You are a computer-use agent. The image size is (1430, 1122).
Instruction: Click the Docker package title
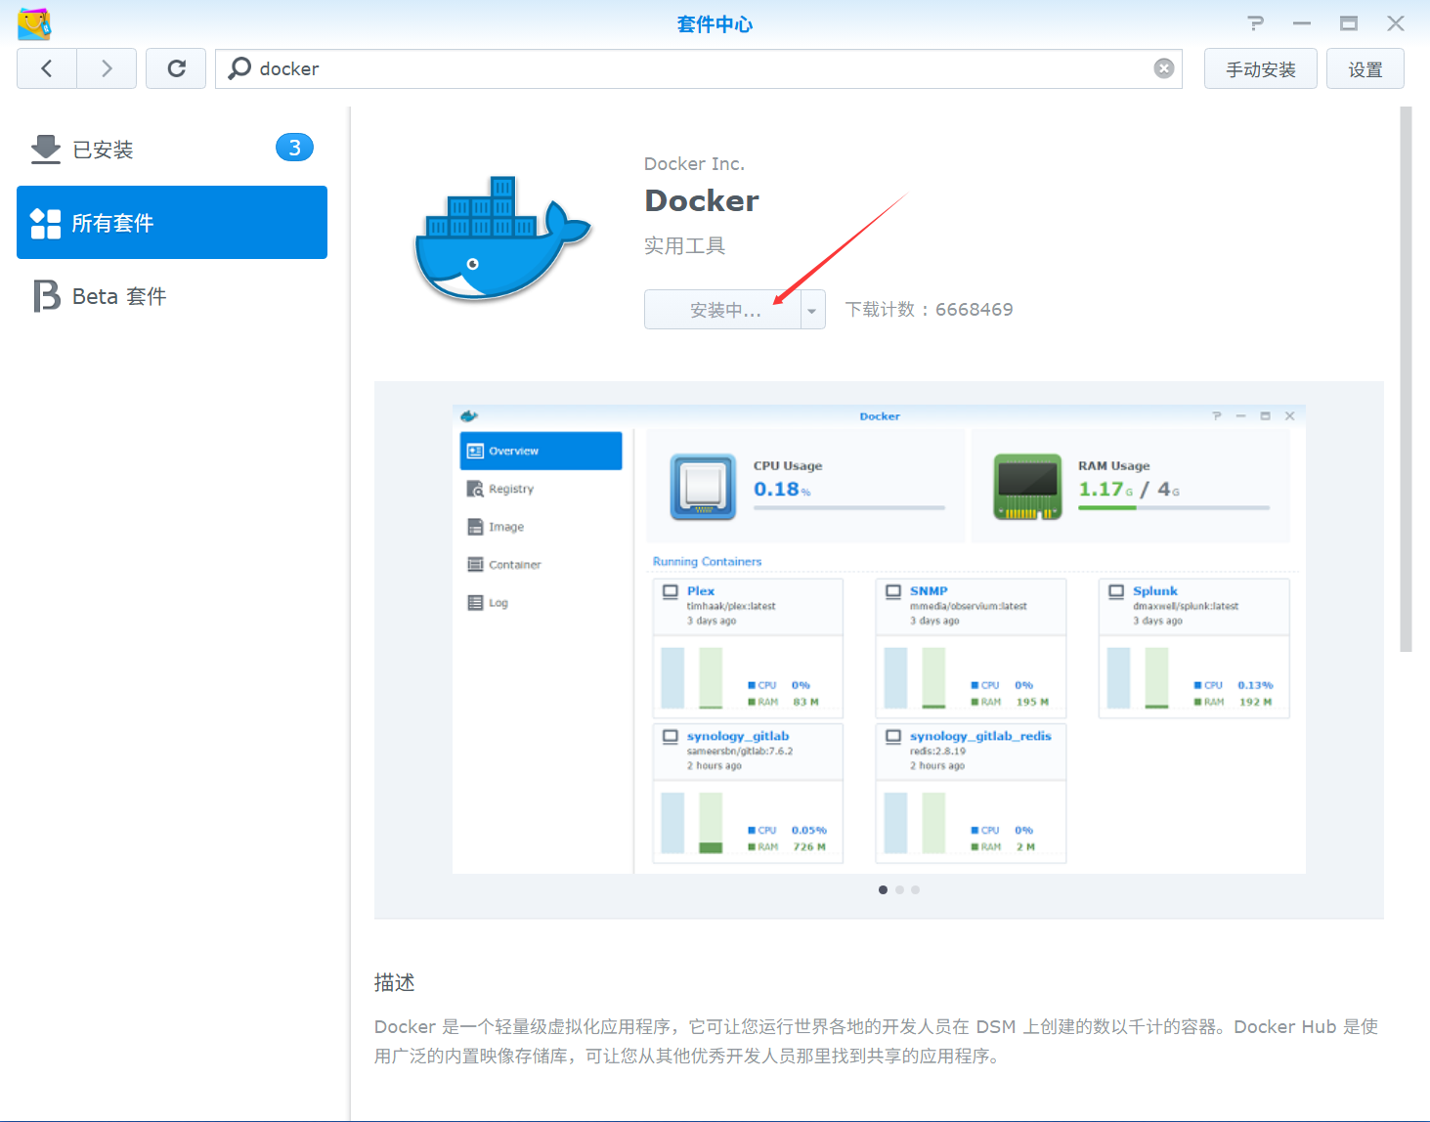pyautogui.click(x=702, y=200)
